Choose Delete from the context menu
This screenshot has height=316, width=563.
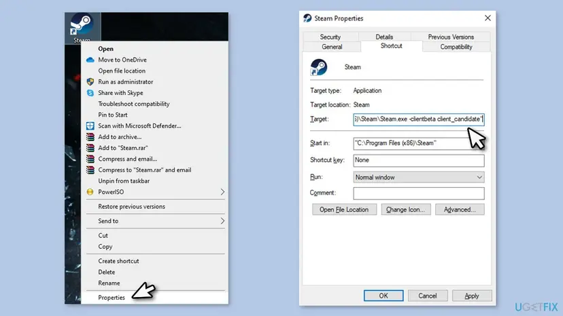[x=106, y=273]
